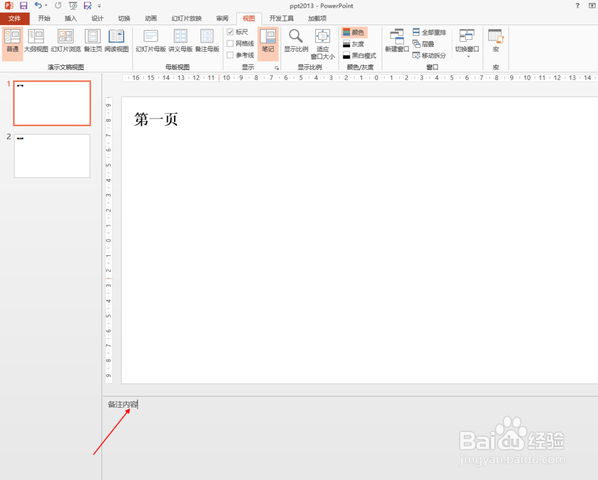This screenshot has width=598, height=480.
Task: Toggle the Notes (笔记) pane button
Action: [x=268, y=42]
